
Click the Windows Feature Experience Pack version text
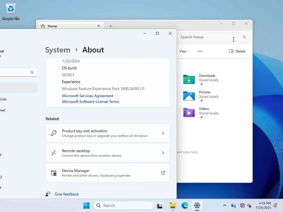tap(103, 89)
